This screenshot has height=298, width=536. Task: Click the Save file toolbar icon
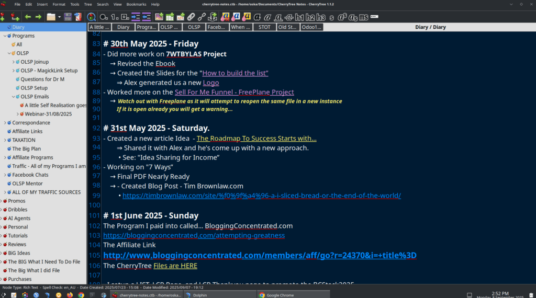(68, 17)
